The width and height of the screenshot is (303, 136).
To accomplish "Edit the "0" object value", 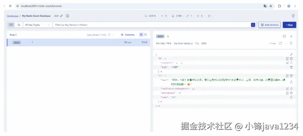I will [x=287, y=59].
